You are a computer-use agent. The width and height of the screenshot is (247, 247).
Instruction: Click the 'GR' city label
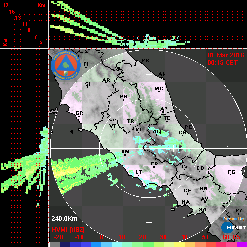[79, 113]
